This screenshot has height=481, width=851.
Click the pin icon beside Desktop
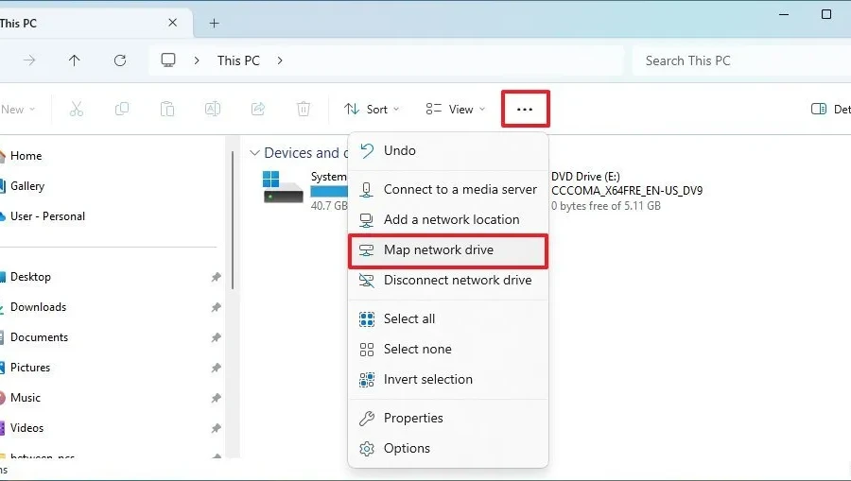[216, 277]
